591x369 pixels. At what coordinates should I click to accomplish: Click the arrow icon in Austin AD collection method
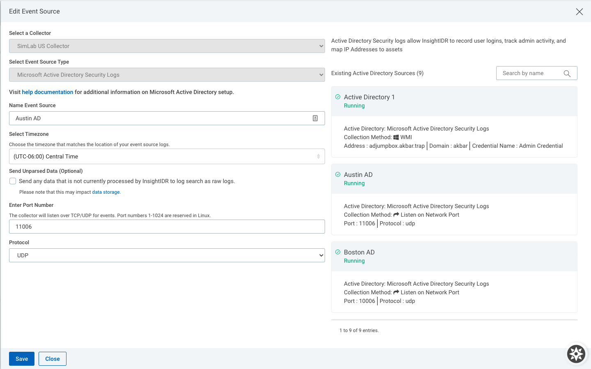coord(396,215)
